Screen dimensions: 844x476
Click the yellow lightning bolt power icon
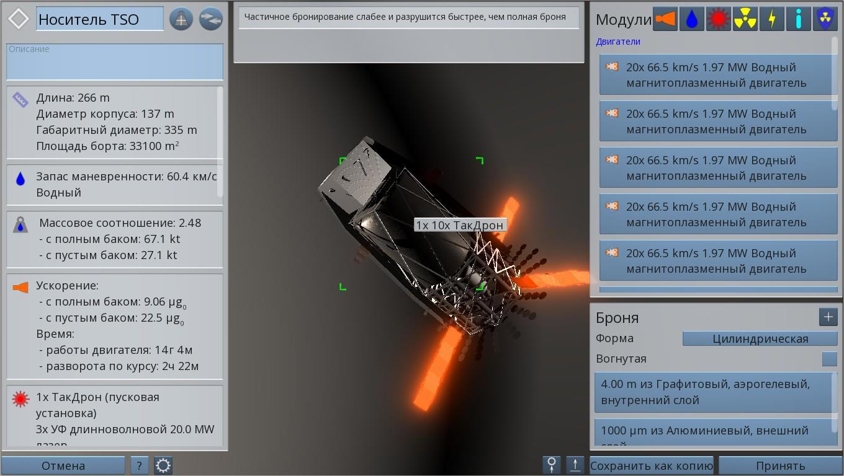click(771, 19)
